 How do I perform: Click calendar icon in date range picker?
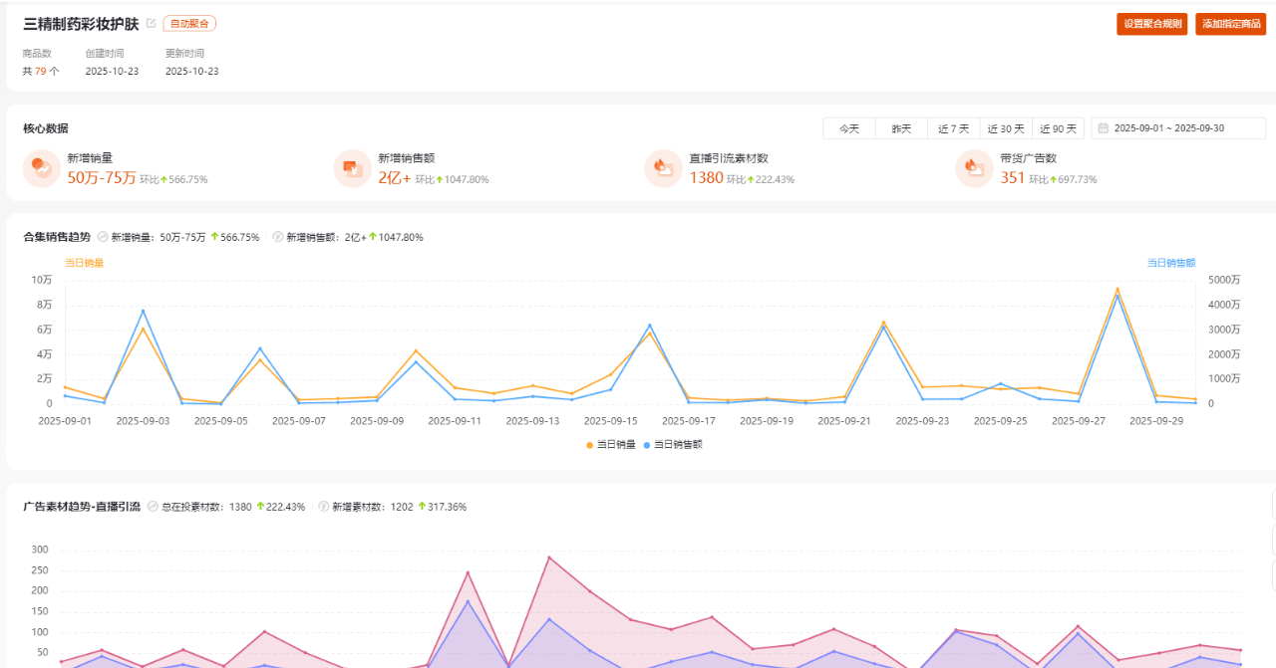1104,128
